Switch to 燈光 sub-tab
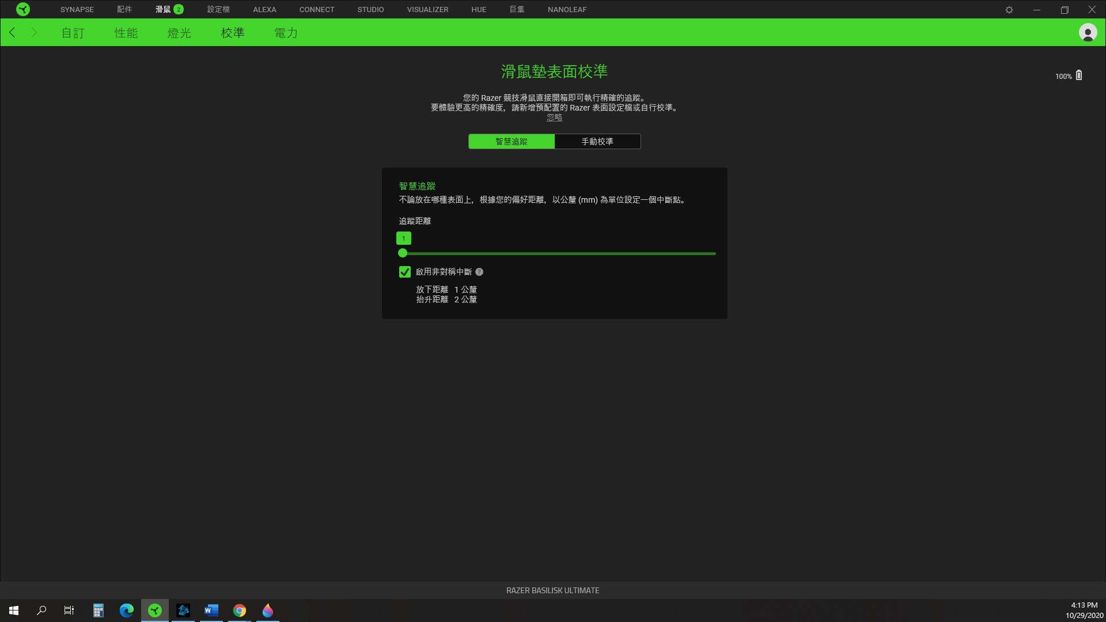1106x622 pixels. (179, 33)
